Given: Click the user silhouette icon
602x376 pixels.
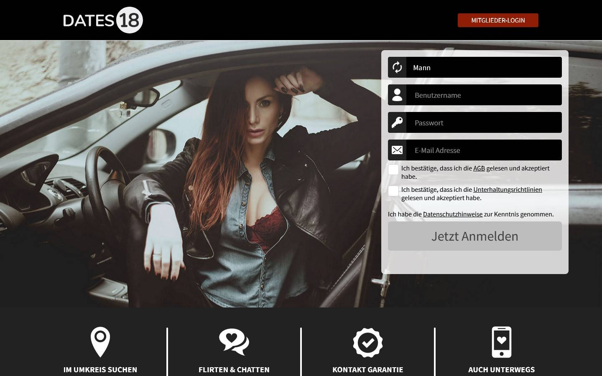Looking at the screenshot, I should (397, 95).
